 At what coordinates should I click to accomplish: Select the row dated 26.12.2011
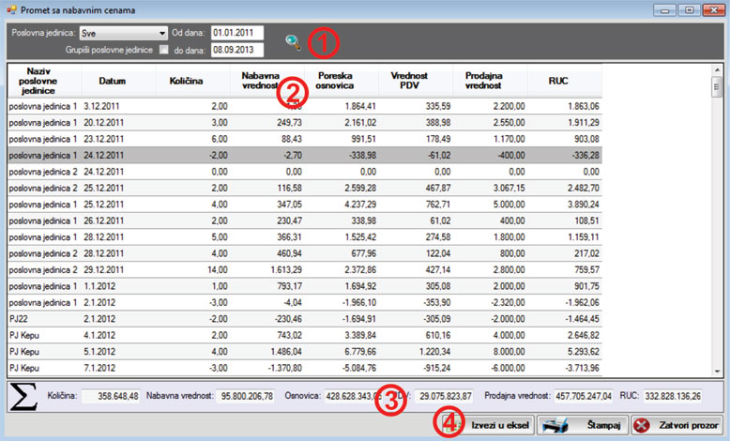304,220
